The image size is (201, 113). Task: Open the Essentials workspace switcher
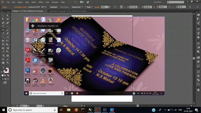pos(159,2)
